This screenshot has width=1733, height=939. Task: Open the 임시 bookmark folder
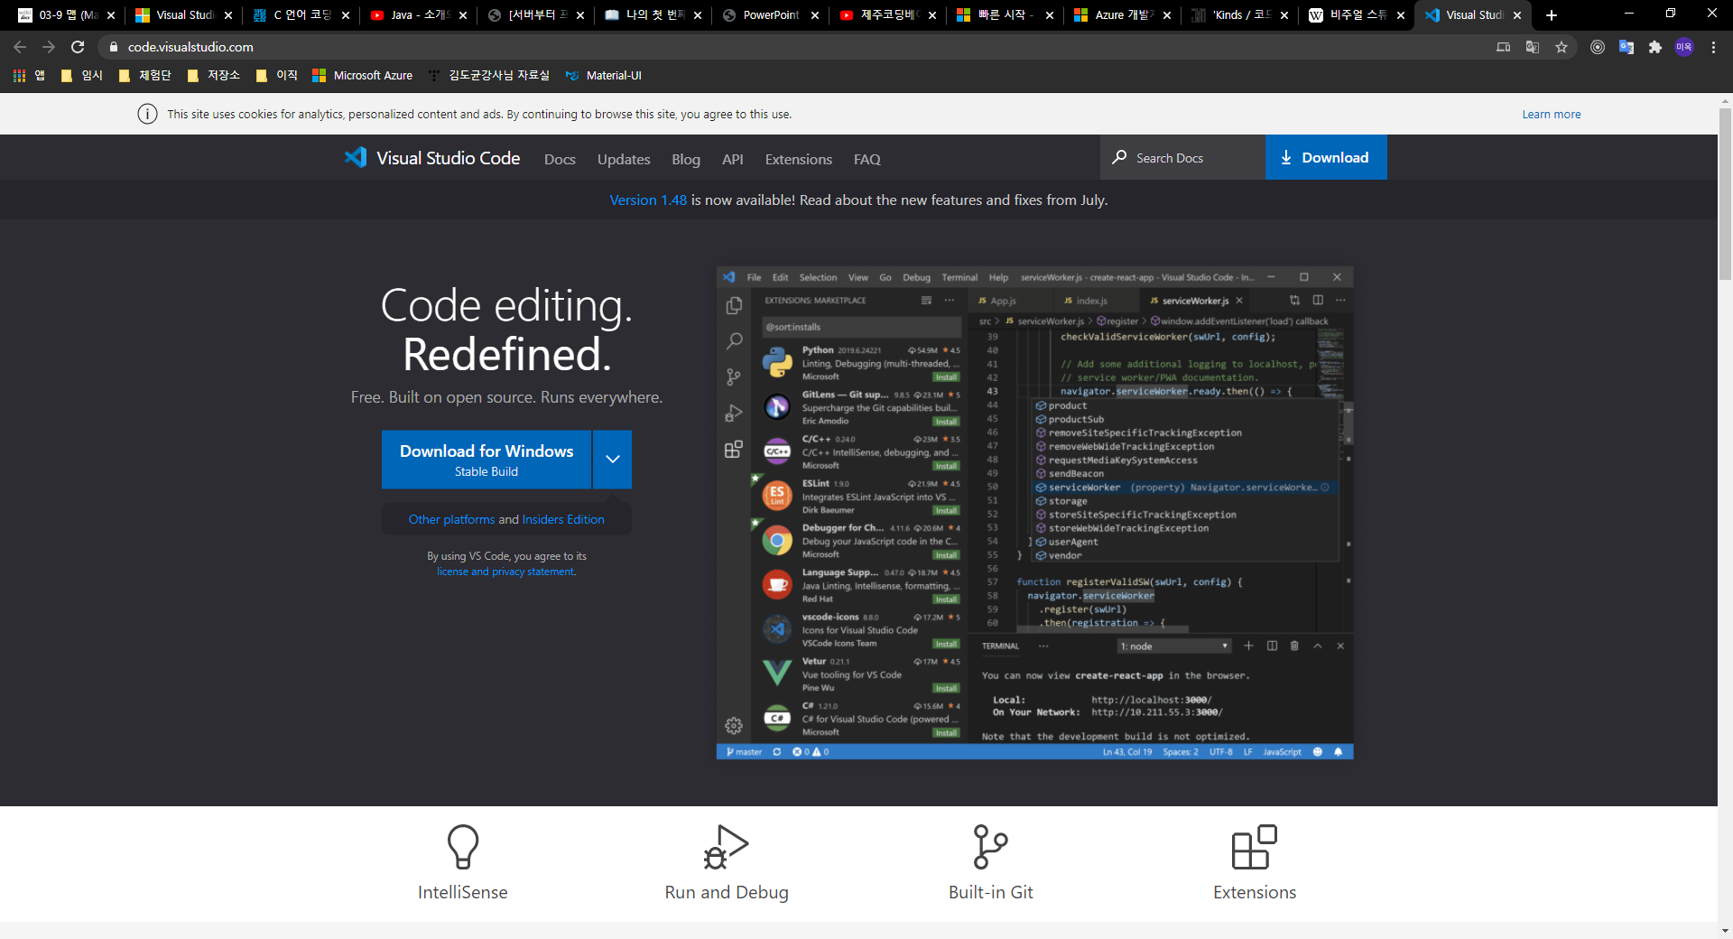tap(82, 76)
